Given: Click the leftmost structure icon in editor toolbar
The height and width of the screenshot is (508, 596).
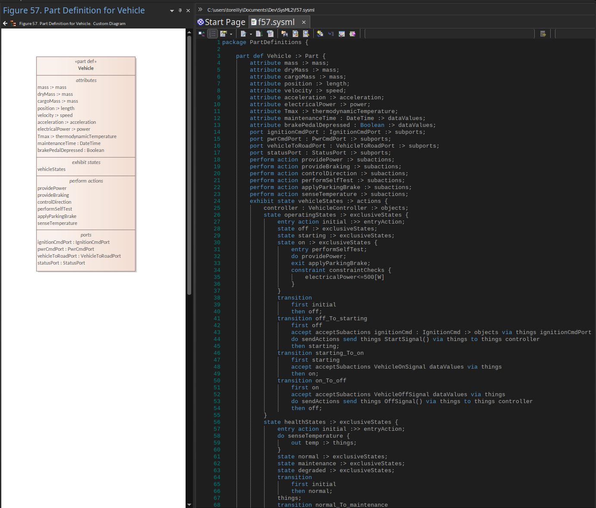Looking at the screenshot, I should pos(202,34).
